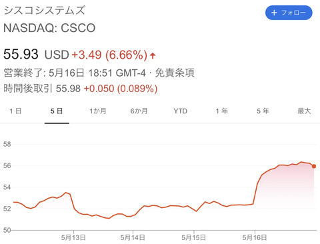Open the 免責条項 disclaimer link
Image resolution: width=320 pixels, height=244 pixels.
click(x=175, y=73)
